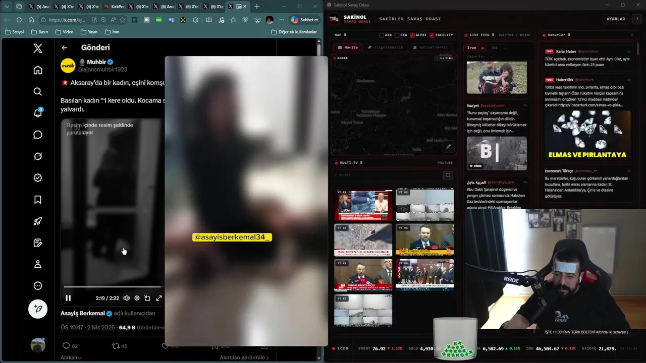The image size is (646, 363).
Task: Open a new browser tab
Action: pos(257,7)
